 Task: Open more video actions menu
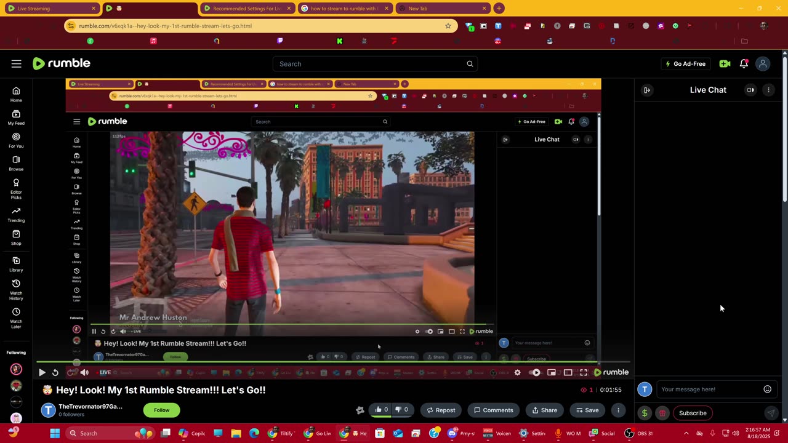click(618, 410)
